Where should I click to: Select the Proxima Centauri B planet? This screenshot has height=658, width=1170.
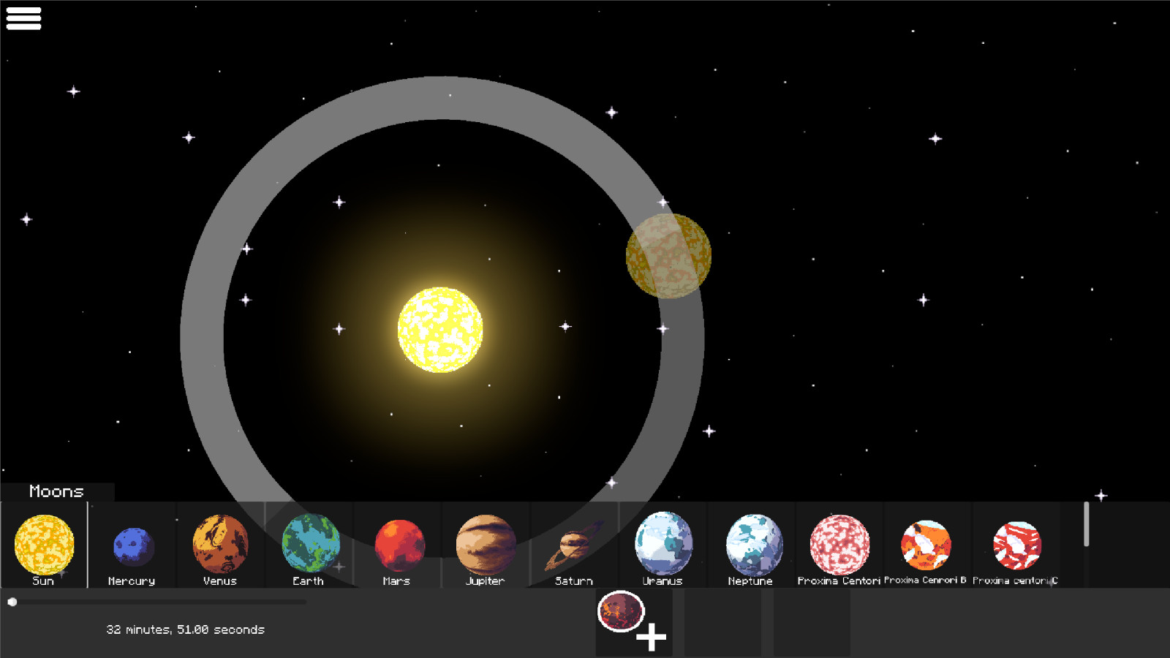coord(926,545)
